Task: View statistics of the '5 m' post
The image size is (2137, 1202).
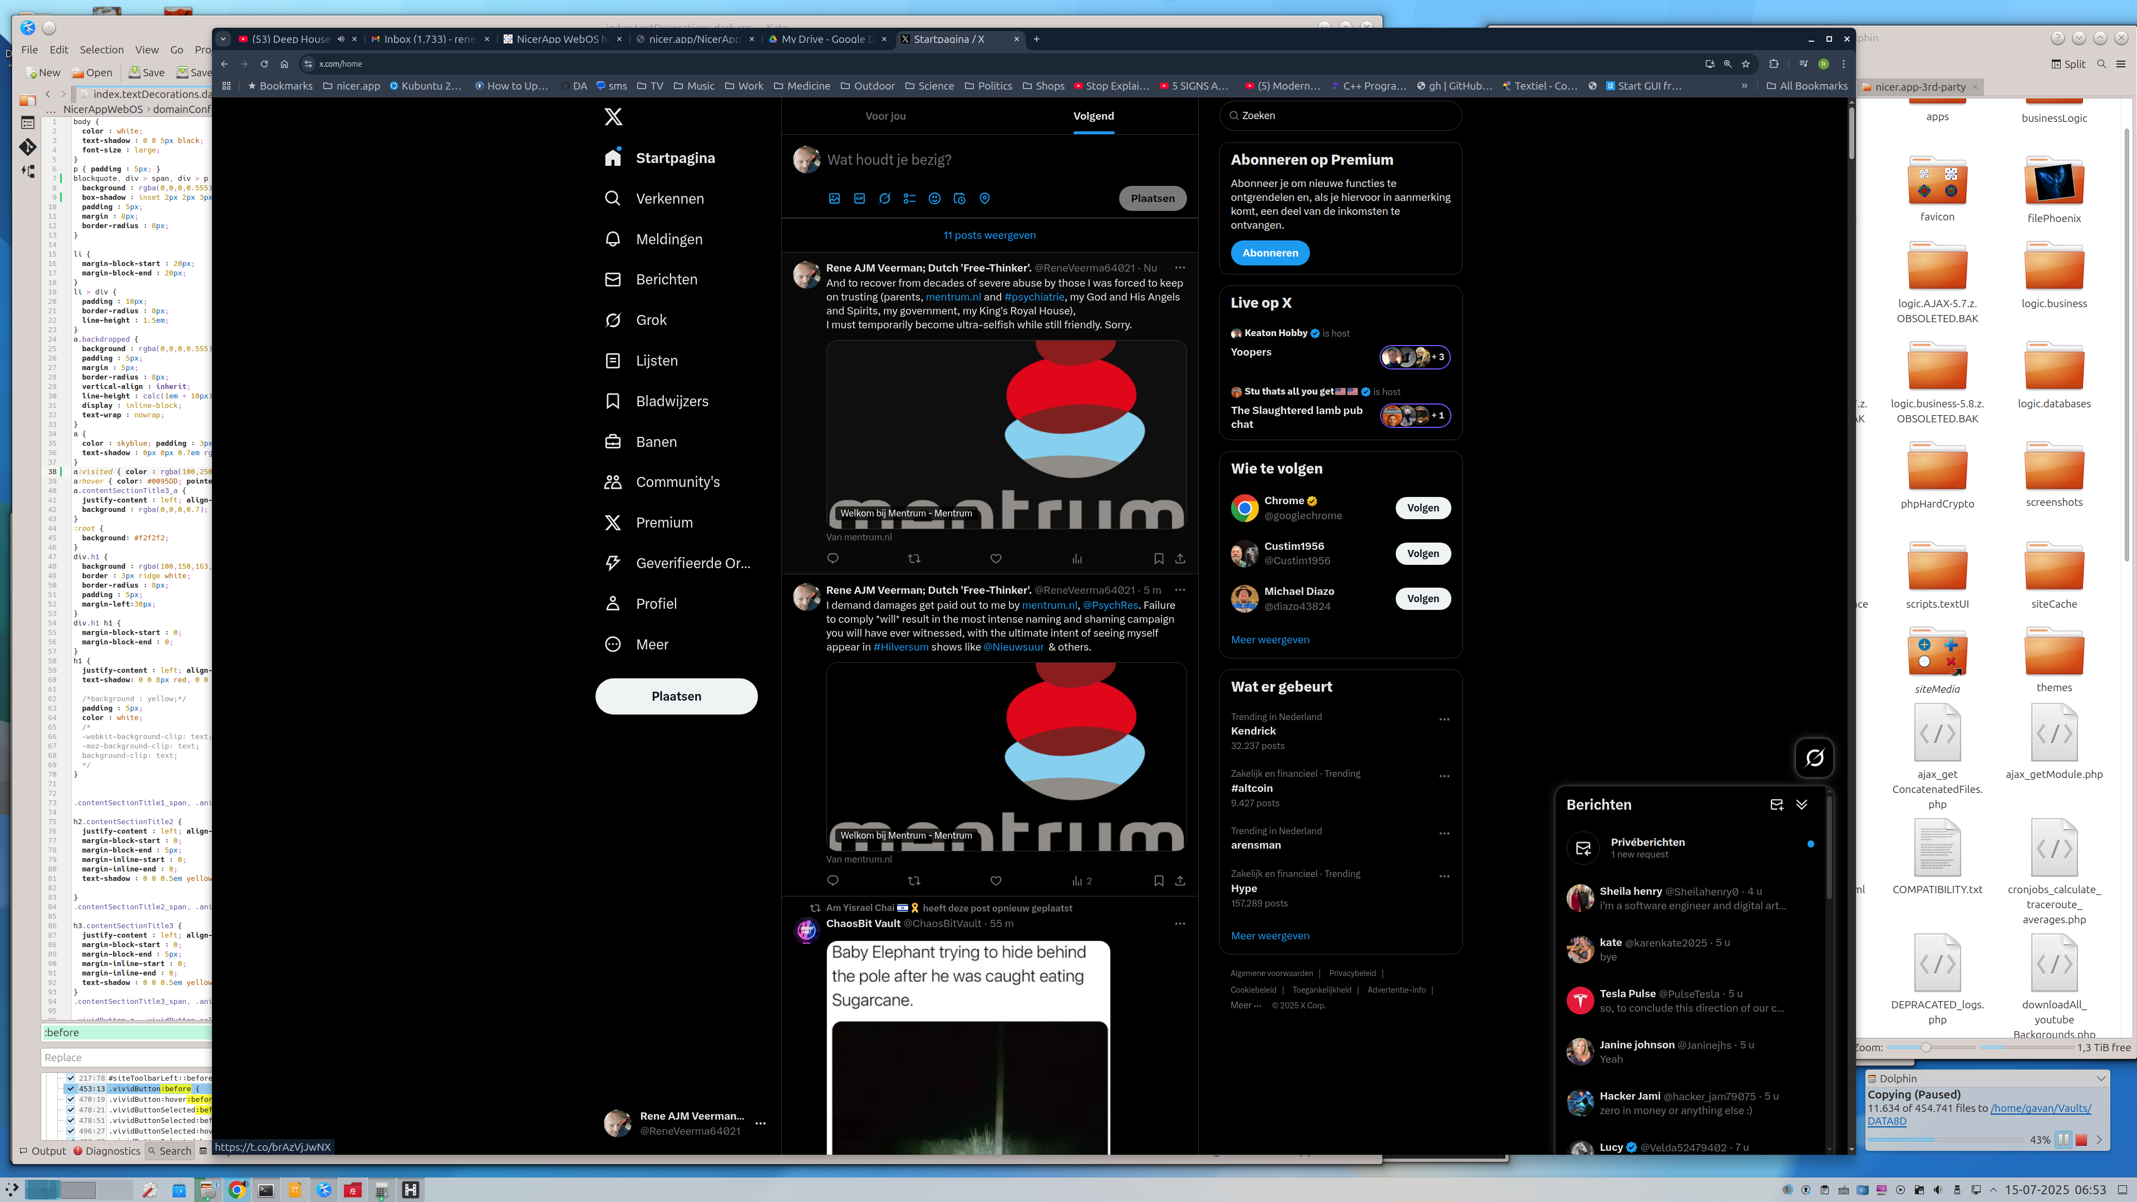Action: coord(1082,881)
